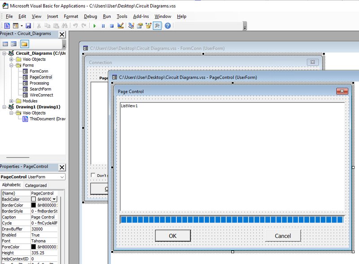
Task: Open Properties Window toolbar icon
Action: click(x=140, y=26)
